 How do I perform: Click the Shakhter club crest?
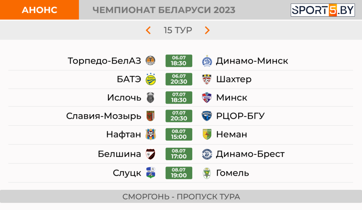pyautogui.click(x=206, y=79)
